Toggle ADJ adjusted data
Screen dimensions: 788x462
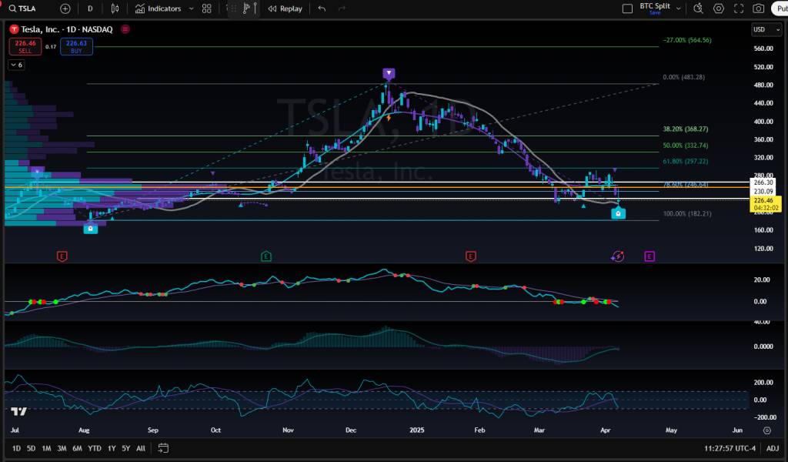[773, 448]
